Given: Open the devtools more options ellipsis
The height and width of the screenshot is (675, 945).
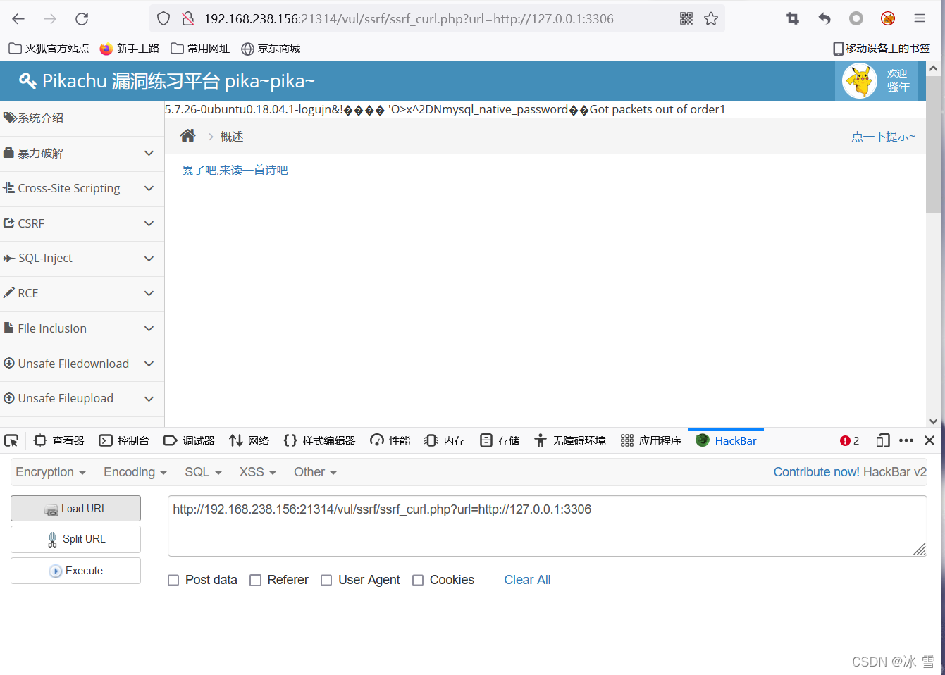Looking at the screenshot, I should (906, 440).
